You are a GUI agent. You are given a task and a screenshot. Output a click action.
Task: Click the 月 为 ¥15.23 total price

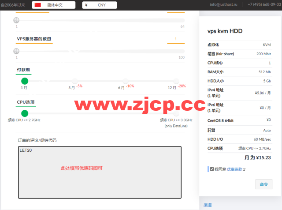pos(257,157)
